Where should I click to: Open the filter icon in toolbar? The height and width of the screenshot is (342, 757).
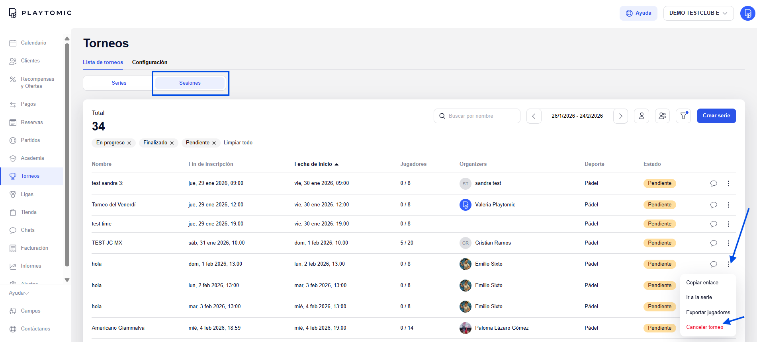tap(683, 116)
